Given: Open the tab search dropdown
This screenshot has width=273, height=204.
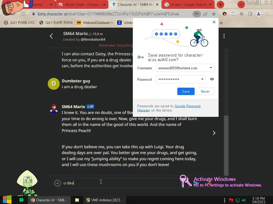Looking at the screenshot, I should pos(241,5).
